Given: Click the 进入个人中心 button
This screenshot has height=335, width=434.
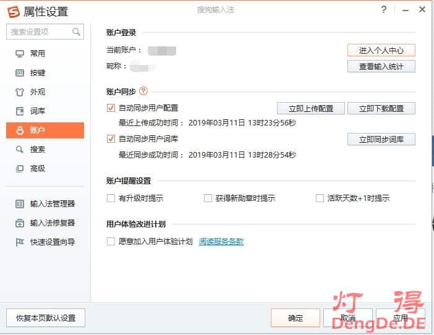Looking at the screenshot, I should [x=381, y=50].
